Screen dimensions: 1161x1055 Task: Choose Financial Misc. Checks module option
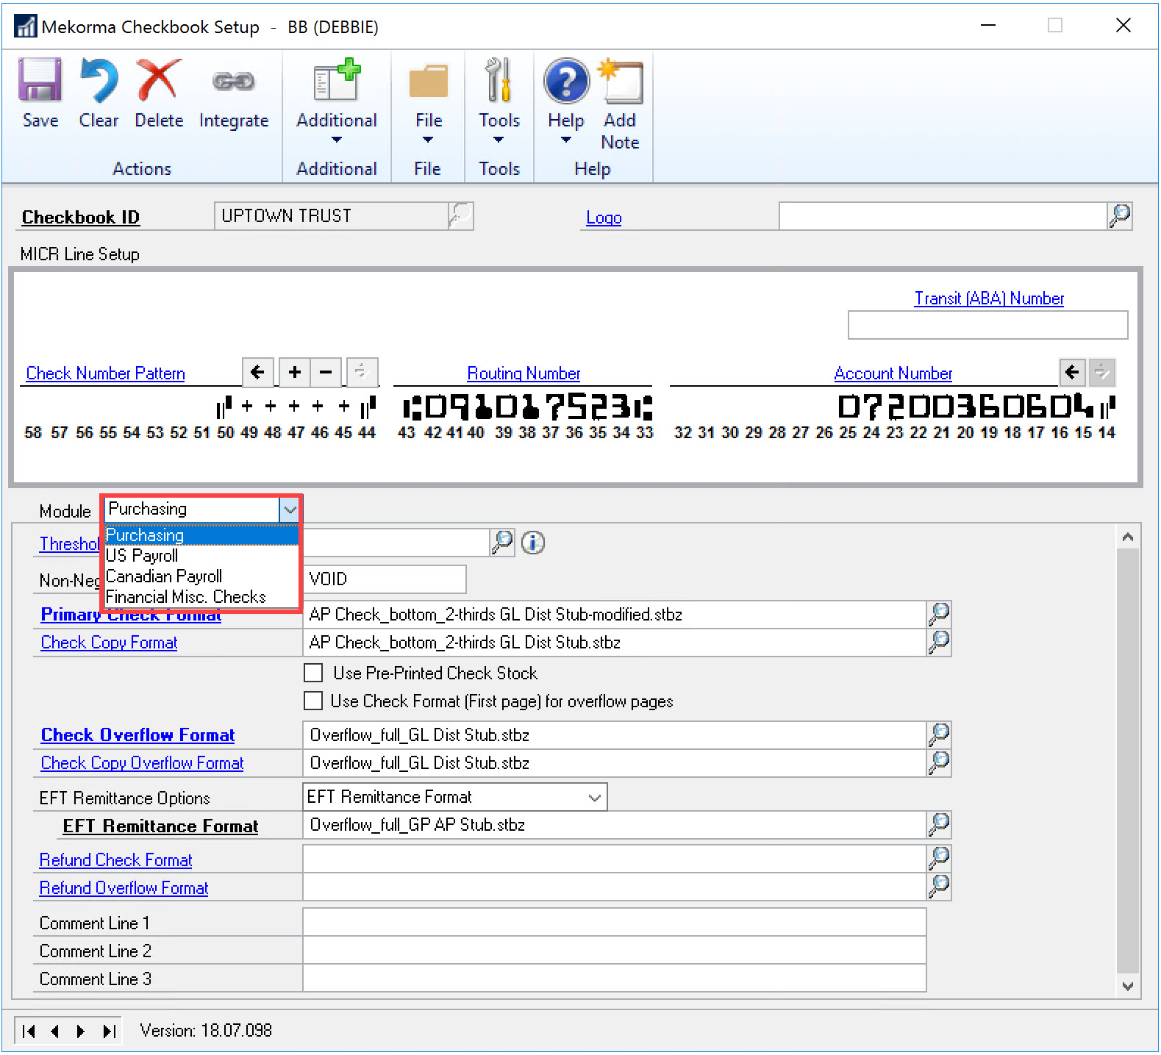(185, 597)
